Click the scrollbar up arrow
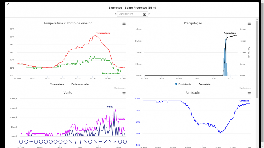The image size is (264, 148). (x=257, y=19)
